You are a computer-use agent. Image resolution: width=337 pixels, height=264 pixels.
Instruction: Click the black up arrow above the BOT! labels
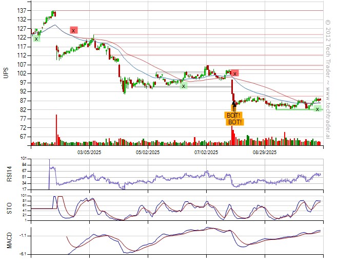[234, 104]
